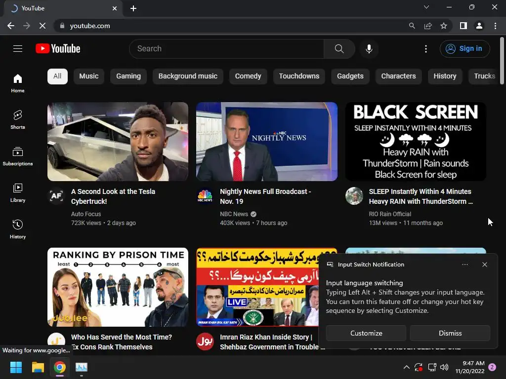Image resolution: width=506 pixels, height=379 pixels.
Task: Dismiss the input switch notification
Action: coord(450,333)
